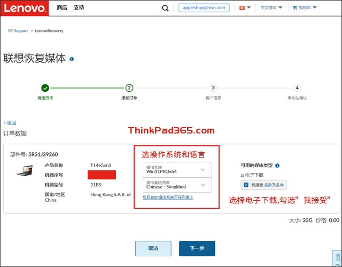The height and width of the screenshot is (267, 342).
Task: Toggle the 我接受 terms checkbox
Action: 246,185
